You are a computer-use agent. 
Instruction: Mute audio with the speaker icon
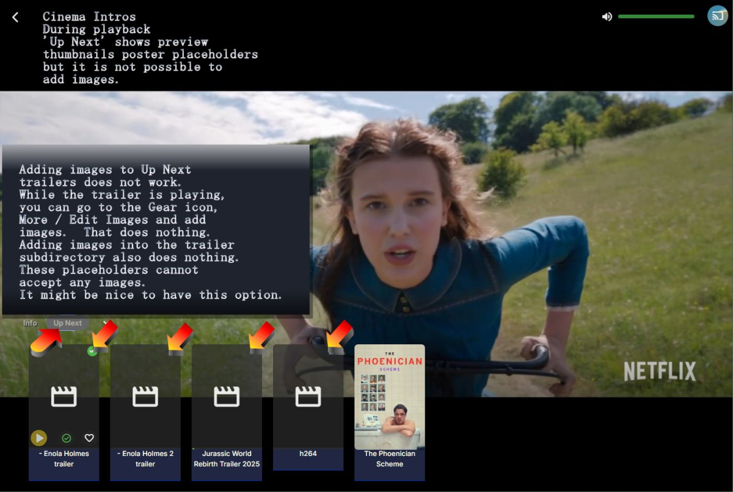pos(607,16)
